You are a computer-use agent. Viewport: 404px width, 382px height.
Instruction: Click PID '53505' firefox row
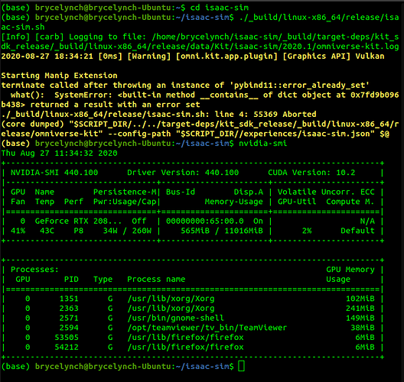[67, 337]
